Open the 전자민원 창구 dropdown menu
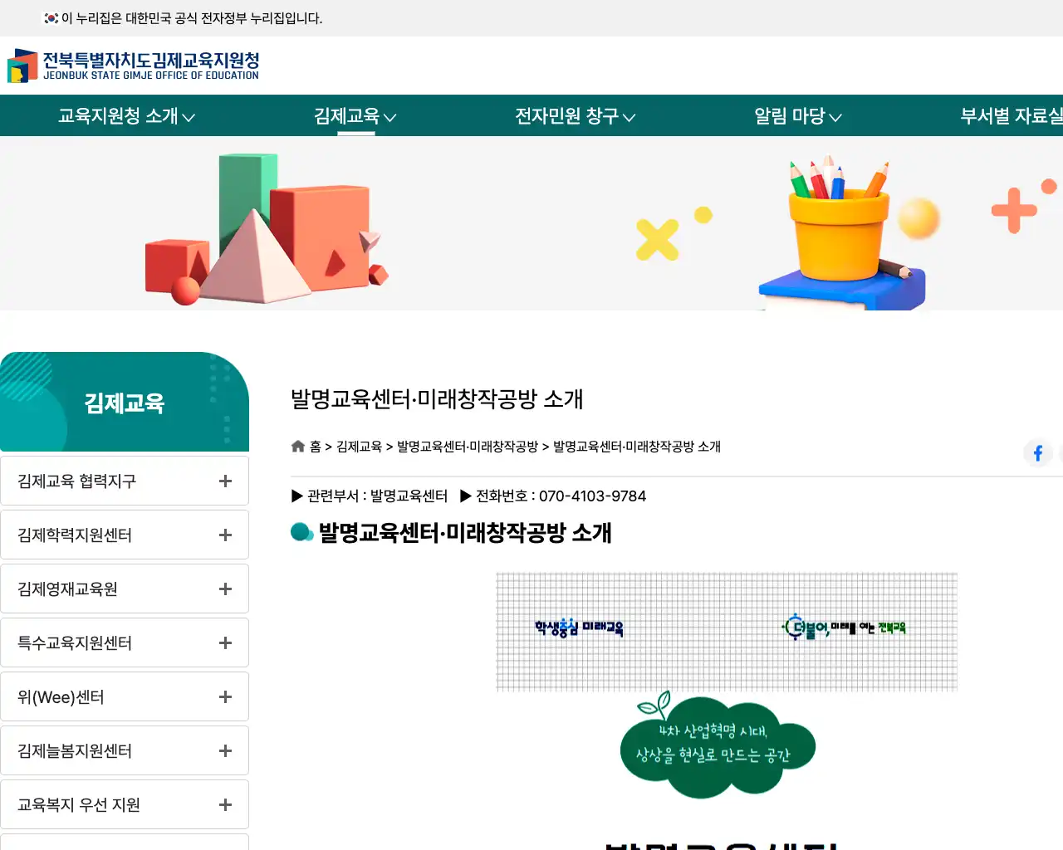This screenshot has height=850, width=1063. pos(575,116)
